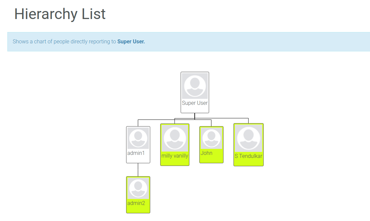Choose the "John" name label
The height and width of the screenshot is (221, 370).
[x=206, y=153]
